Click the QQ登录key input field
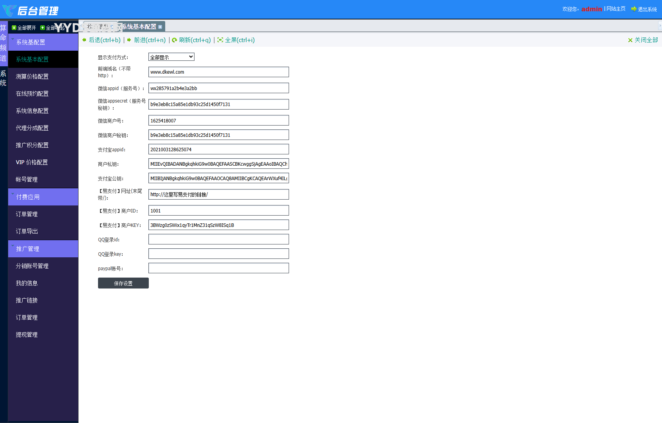 [219, 254]
